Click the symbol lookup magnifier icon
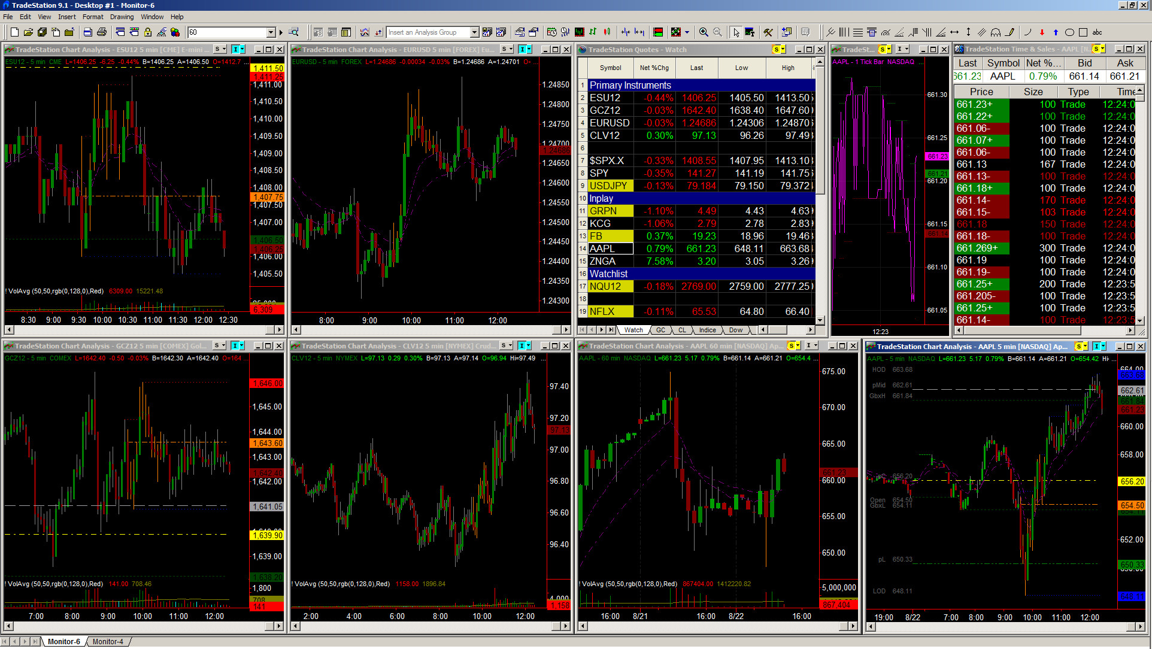 tap(293, 32)
